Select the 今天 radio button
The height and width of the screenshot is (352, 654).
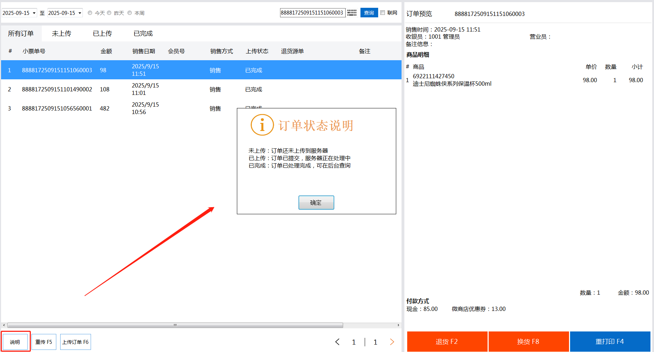click(90, 13)
